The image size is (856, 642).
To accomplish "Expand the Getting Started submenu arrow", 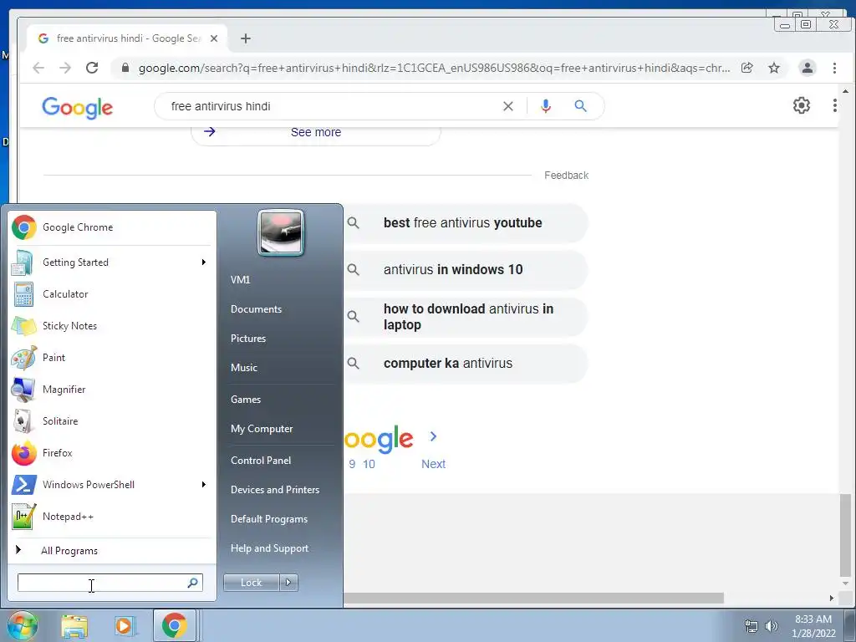I will [x=204, y=262].
